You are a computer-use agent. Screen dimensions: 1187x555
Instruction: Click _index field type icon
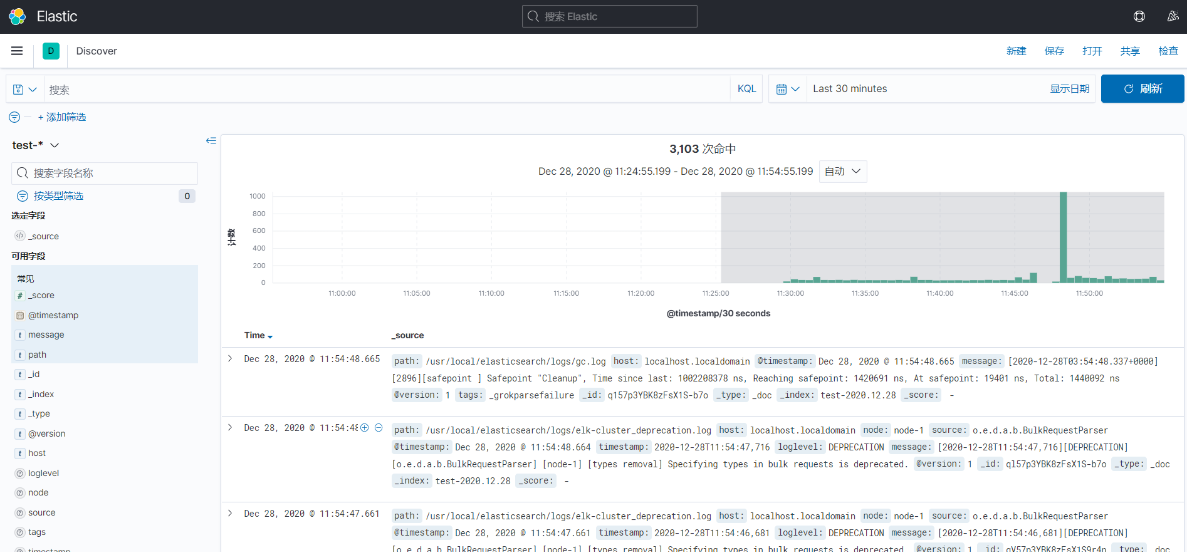click(x=20, y=394)
